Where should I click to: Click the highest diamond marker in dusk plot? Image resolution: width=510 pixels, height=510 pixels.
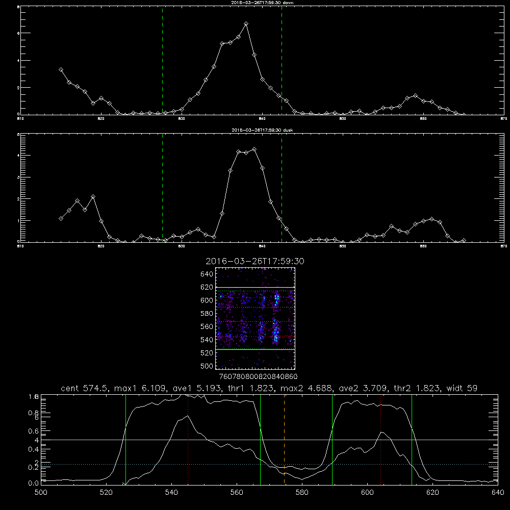(x=254, y=149)
